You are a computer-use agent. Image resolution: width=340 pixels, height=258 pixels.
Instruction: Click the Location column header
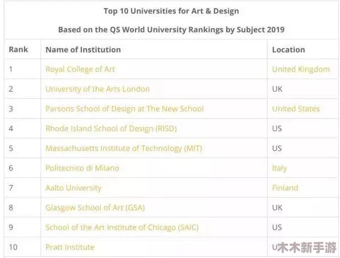tap(288, 49)
